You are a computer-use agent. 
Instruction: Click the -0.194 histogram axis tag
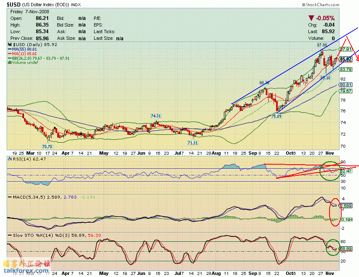(346, 219)
